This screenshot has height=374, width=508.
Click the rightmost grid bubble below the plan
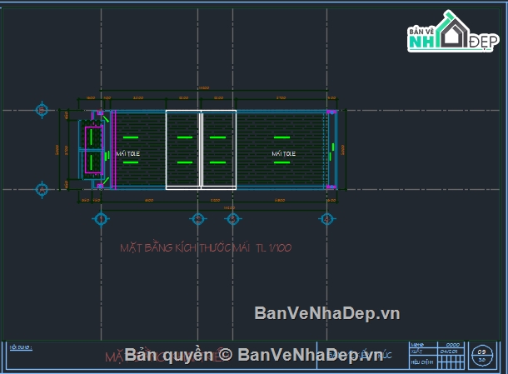(x=327, y=219)
